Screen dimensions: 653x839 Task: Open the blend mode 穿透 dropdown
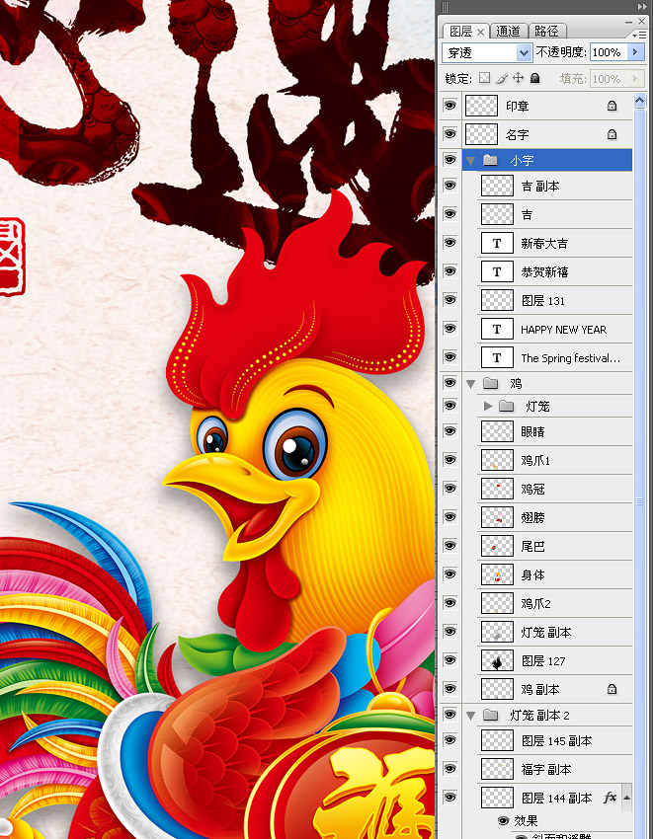[x=524, y=52]
